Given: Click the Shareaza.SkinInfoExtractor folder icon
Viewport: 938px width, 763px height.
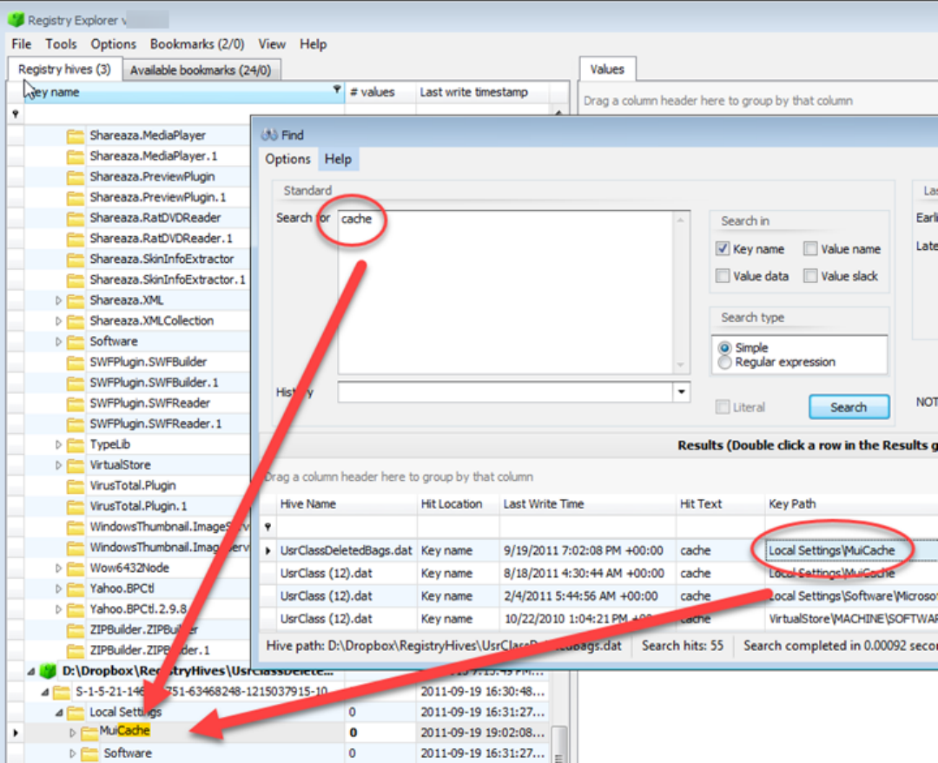Looking at the screenshot, I should 76,260.
